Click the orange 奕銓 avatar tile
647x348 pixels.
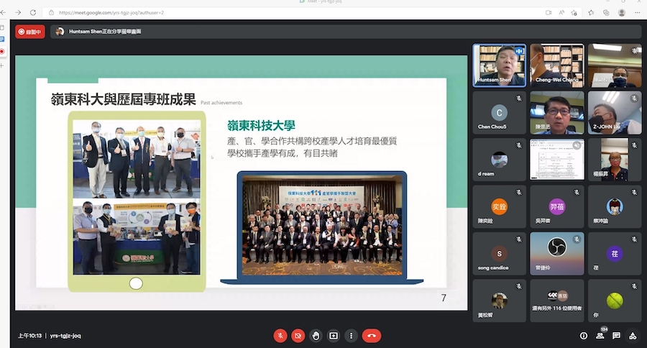pos(500,207)
